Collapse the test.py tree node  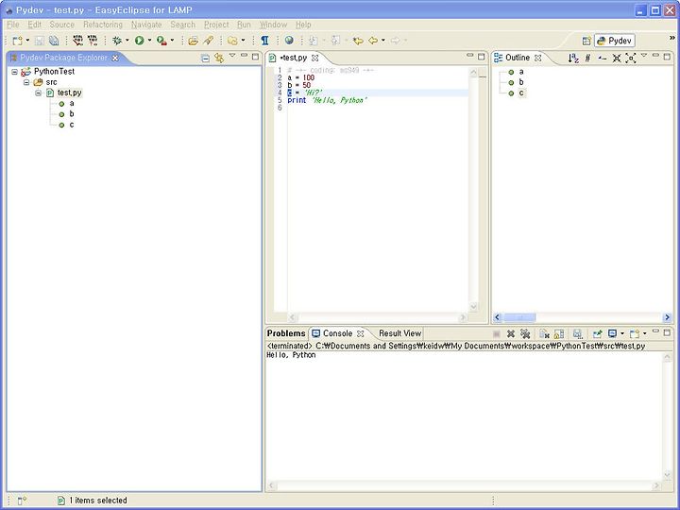(38, 93)
